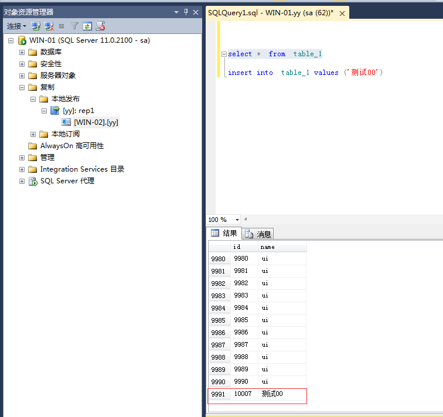443x417 pixels.
Task: Click the name column header
Action: (282, 247)
